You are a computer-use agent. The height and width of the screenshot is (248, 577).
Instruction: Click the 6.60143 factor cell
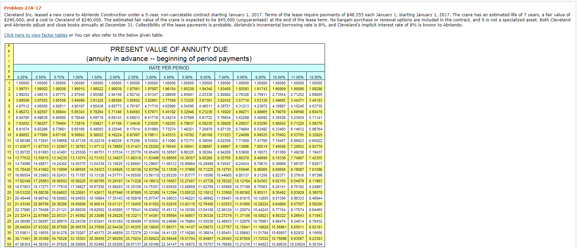[115, 118]
